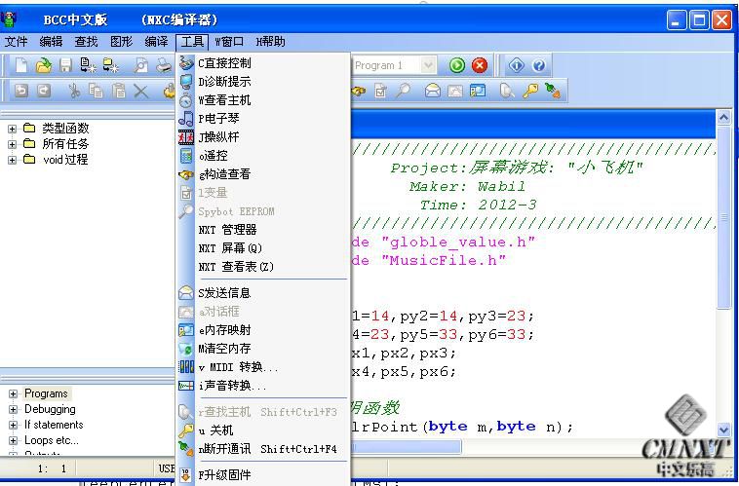This screenshot has height=486, width=739.
Task: Choose S发送信息 menu entry
Action: [263, 293]
